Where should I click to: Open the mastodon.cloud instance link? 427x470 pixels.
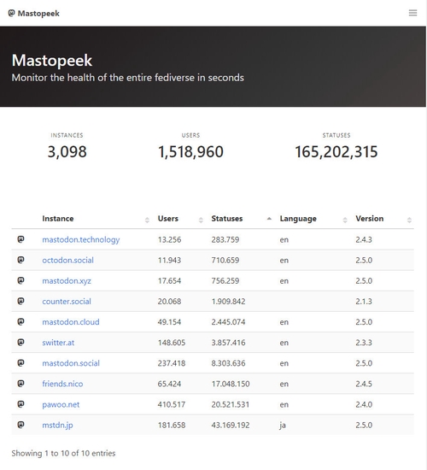[71, 322]
